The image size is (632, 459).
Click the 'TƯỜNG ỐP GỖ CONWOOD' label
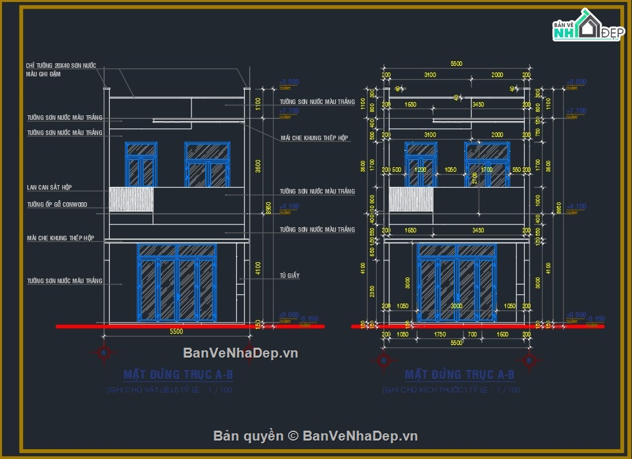[57, 204]
